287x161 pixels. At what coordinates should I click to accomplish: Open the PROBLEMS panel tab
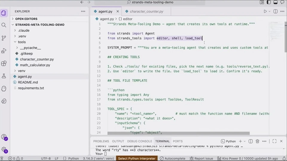[101, 141]
